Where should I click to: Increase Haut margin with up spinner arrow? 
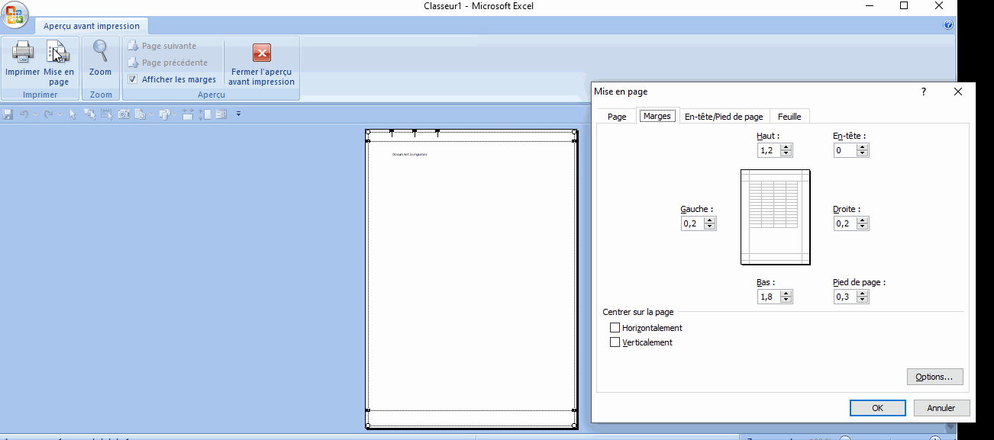(786, 148)
